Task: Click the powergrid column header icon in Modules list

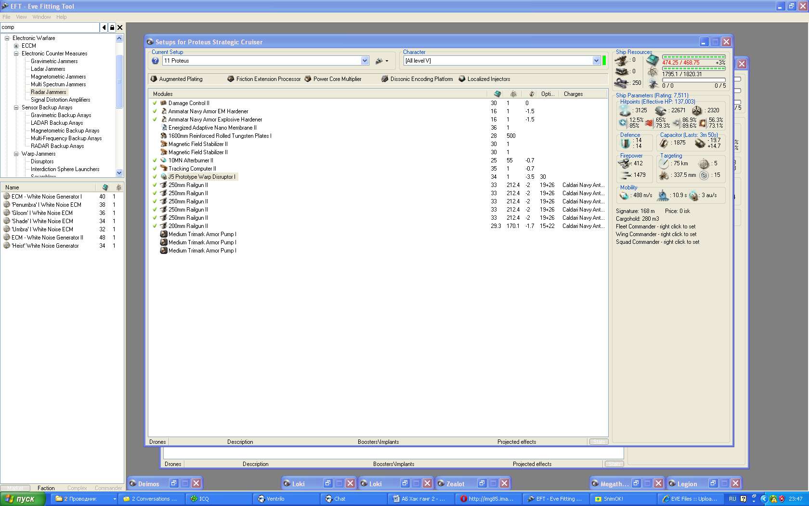Action: 513,94
